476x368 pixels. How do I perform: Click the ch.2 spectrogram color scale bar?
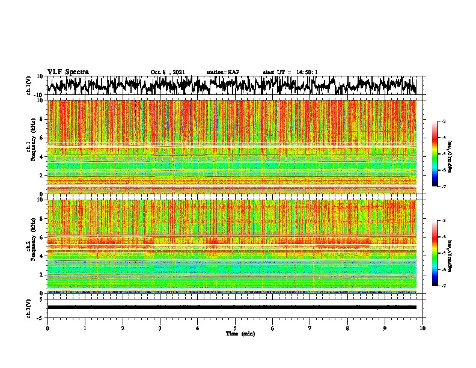435,253
